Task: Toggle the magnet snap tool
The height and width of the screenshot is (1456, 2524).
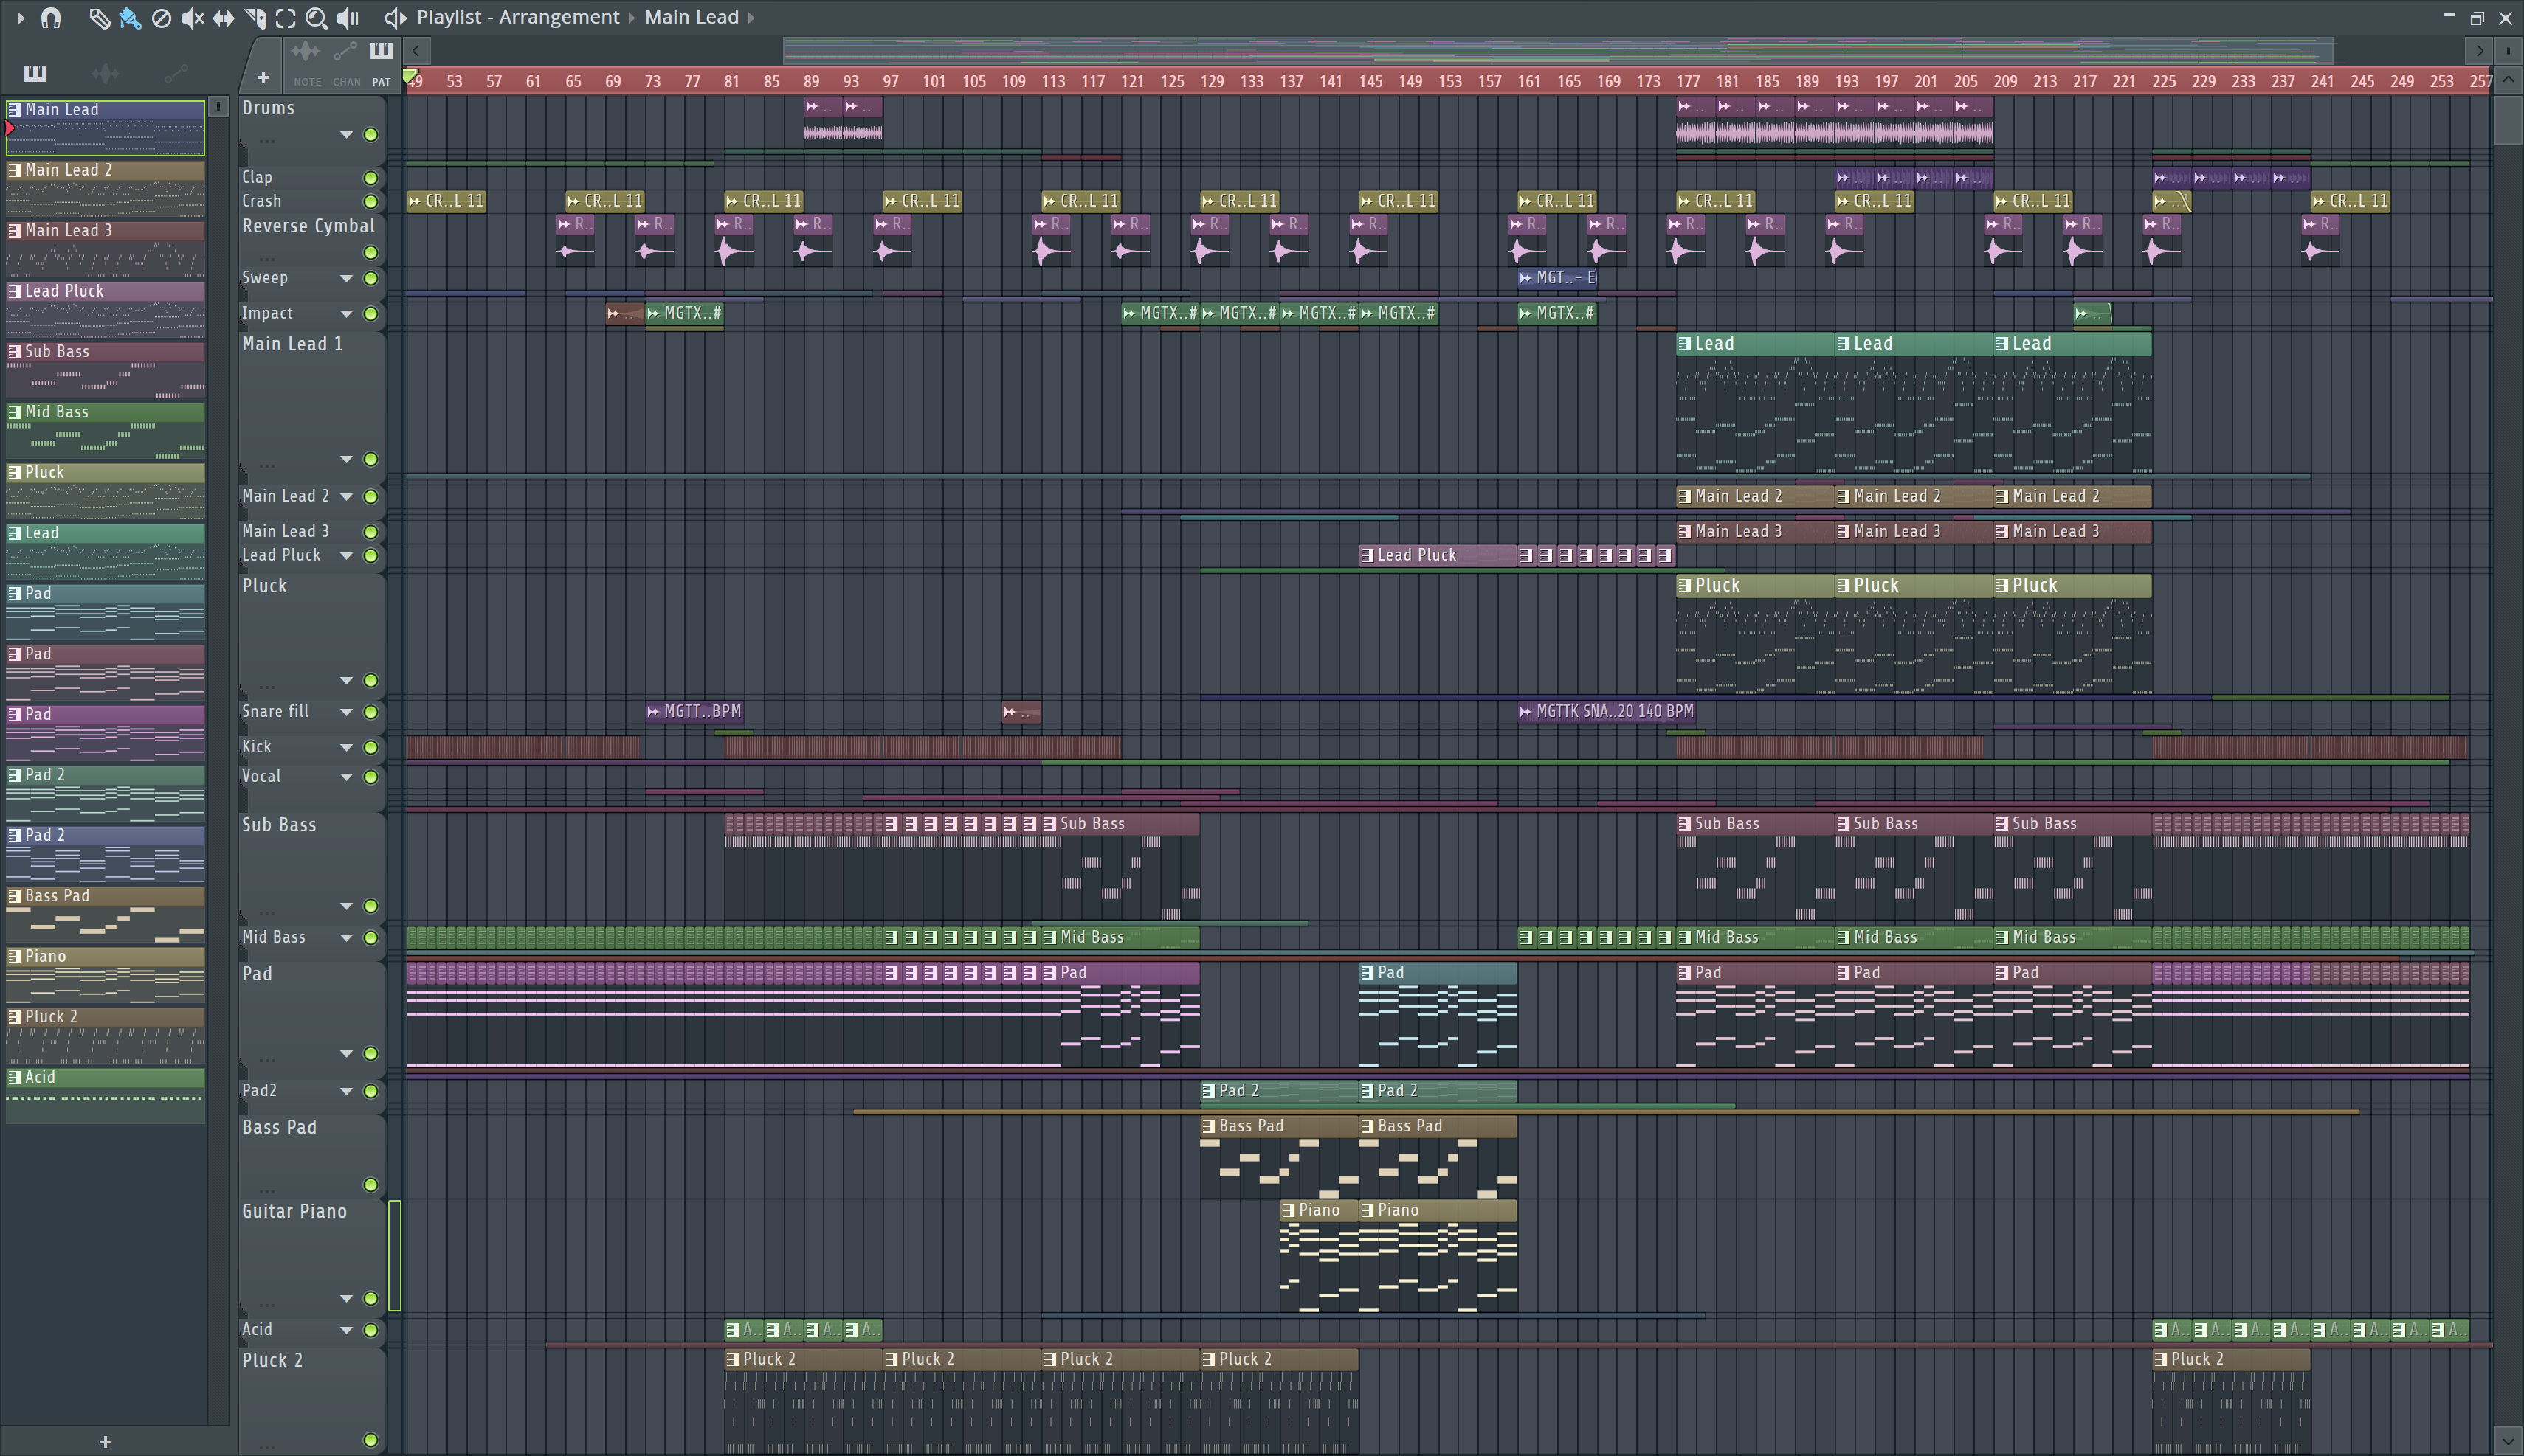Action: click(x=51, y=17)
